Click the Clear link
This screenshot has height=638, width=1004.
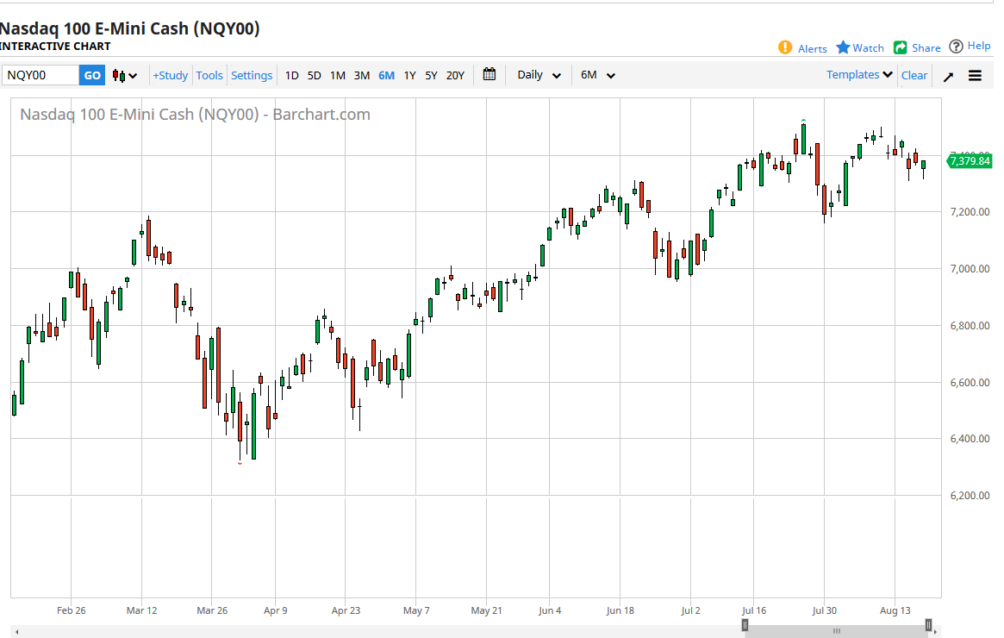click(914, 76)
